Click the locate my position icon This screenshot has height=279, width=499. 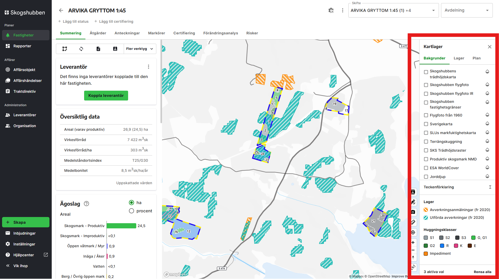[x=413, y=232]
